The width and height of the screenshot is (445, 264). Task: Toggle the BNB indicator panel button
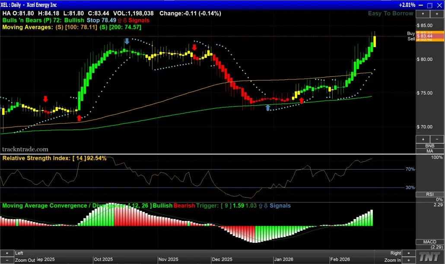pyautogui.click(x=429, y=146)
